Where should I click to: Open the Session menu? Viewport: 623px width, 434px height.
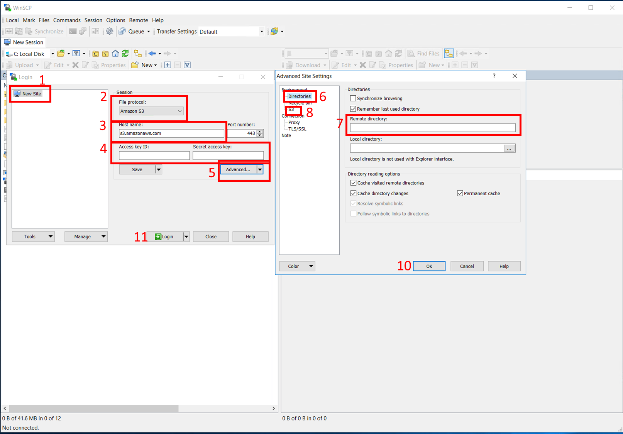point(93,20)
